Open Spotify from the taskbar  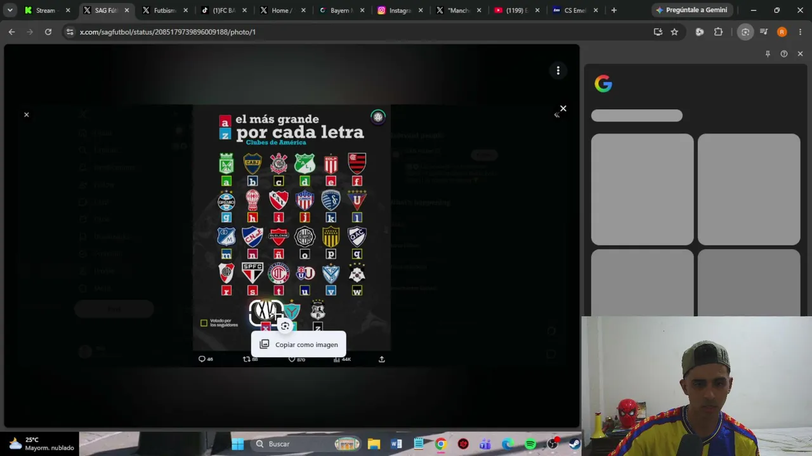coord(530,444)
